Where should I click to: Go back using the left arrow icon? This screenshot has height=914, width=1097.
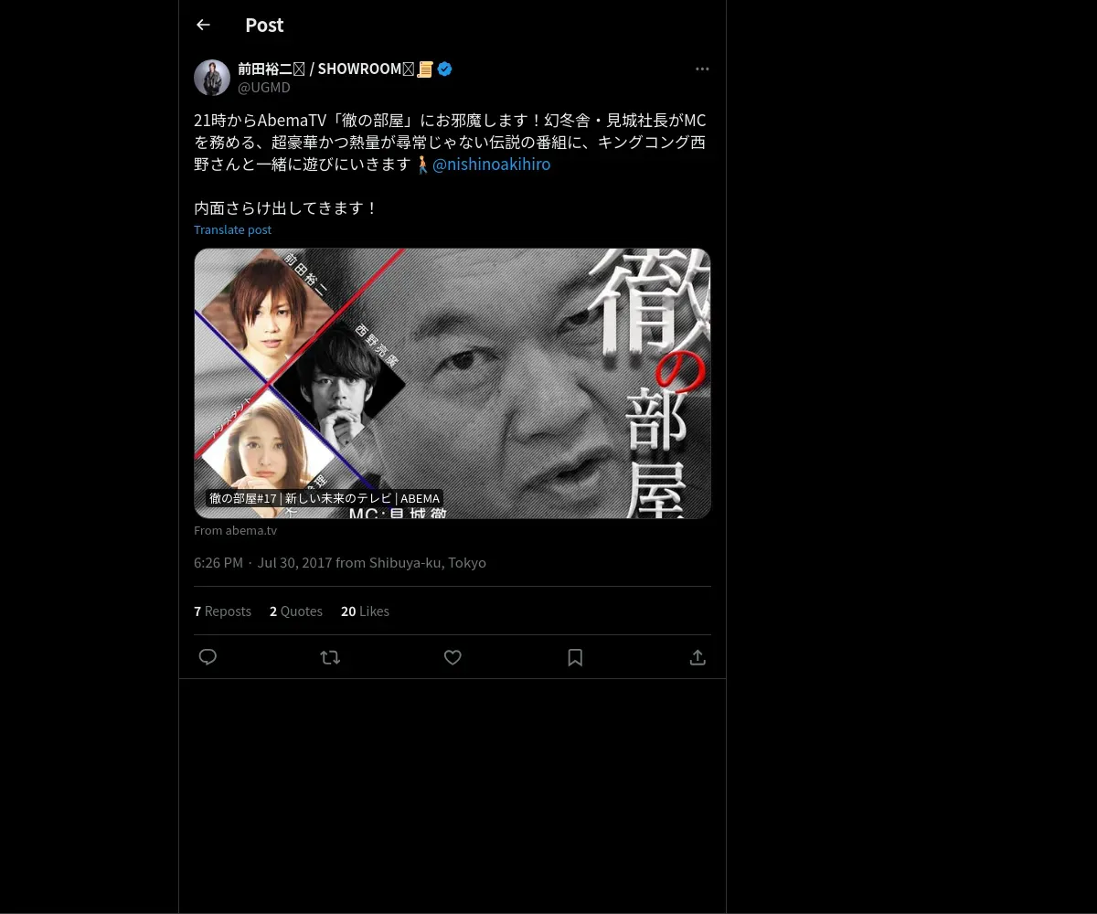click(x=203, y=25)
